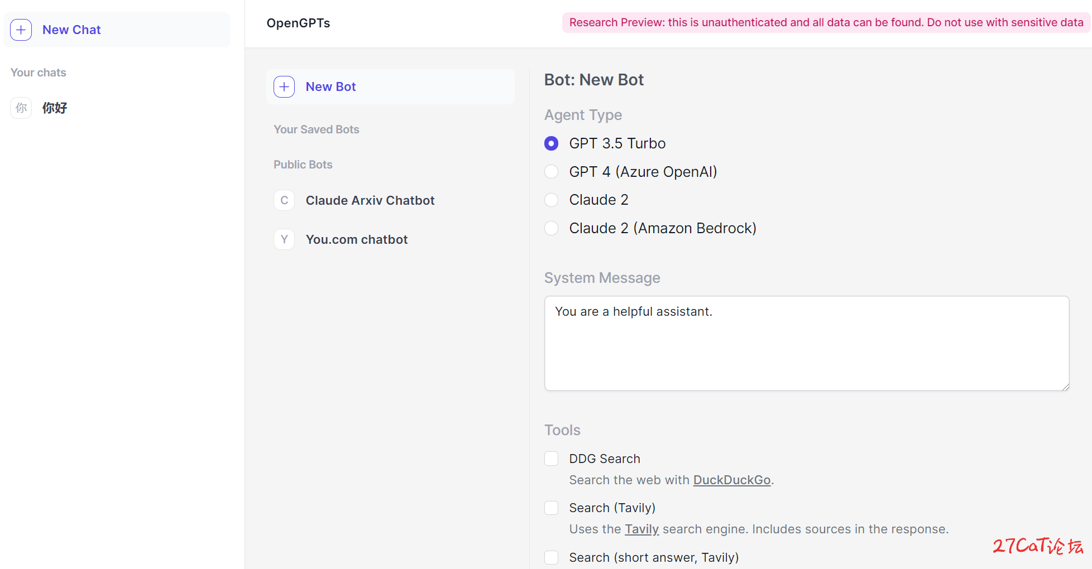Create a New Bot

390,86
